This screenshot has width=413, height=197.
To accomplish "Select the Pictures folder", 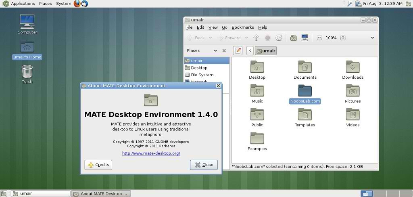I will (353, 94).
